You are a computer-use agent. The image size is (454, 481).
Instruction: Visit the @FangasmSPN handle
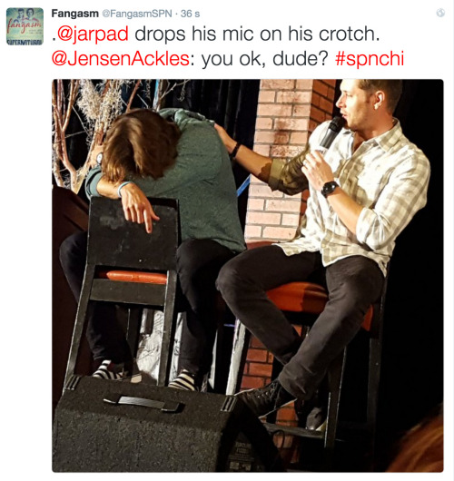[x=136, y=14]
